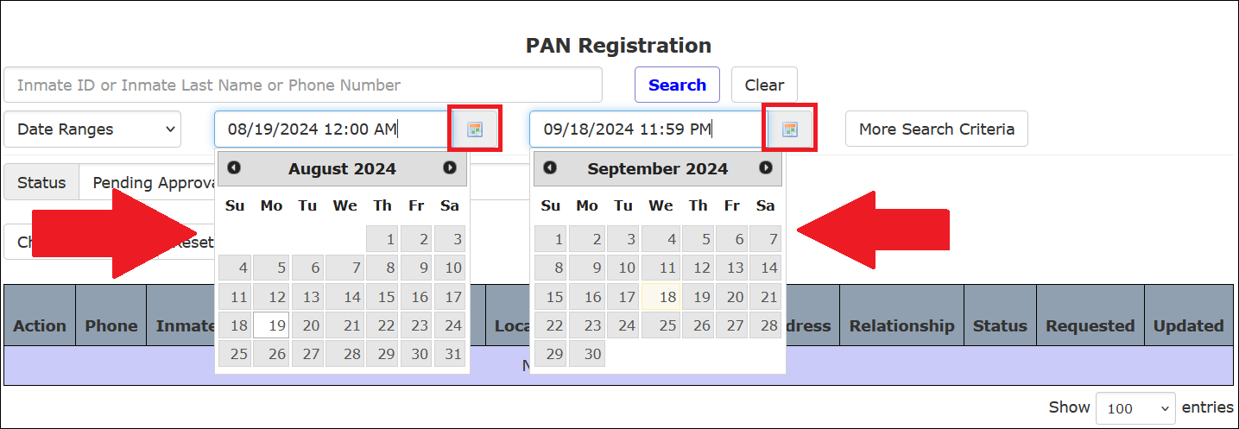This screenshot has height=429, width=1239.
Task: Go to previous month in September calendar
Action: tap(550, 168)
